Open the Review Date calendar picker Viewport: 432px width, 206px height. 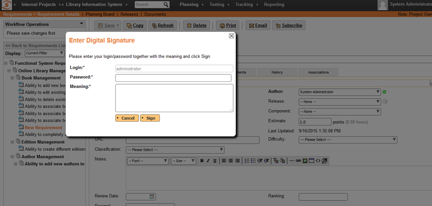[x=152, y=197]
